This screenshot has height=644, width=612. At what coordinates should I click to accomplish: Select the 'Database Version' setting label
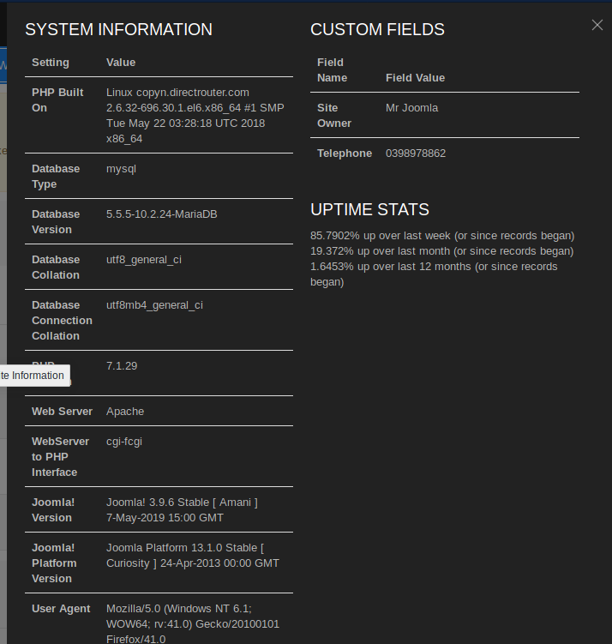[x=56, y=222]
